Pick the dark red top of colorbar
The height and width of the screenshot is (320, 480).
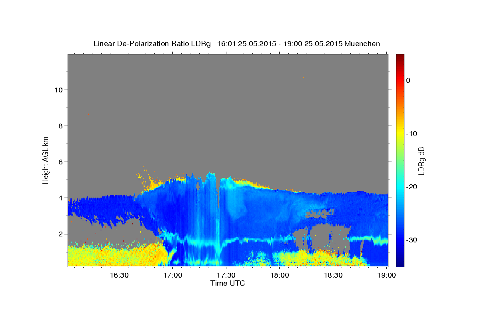point(400,57)
